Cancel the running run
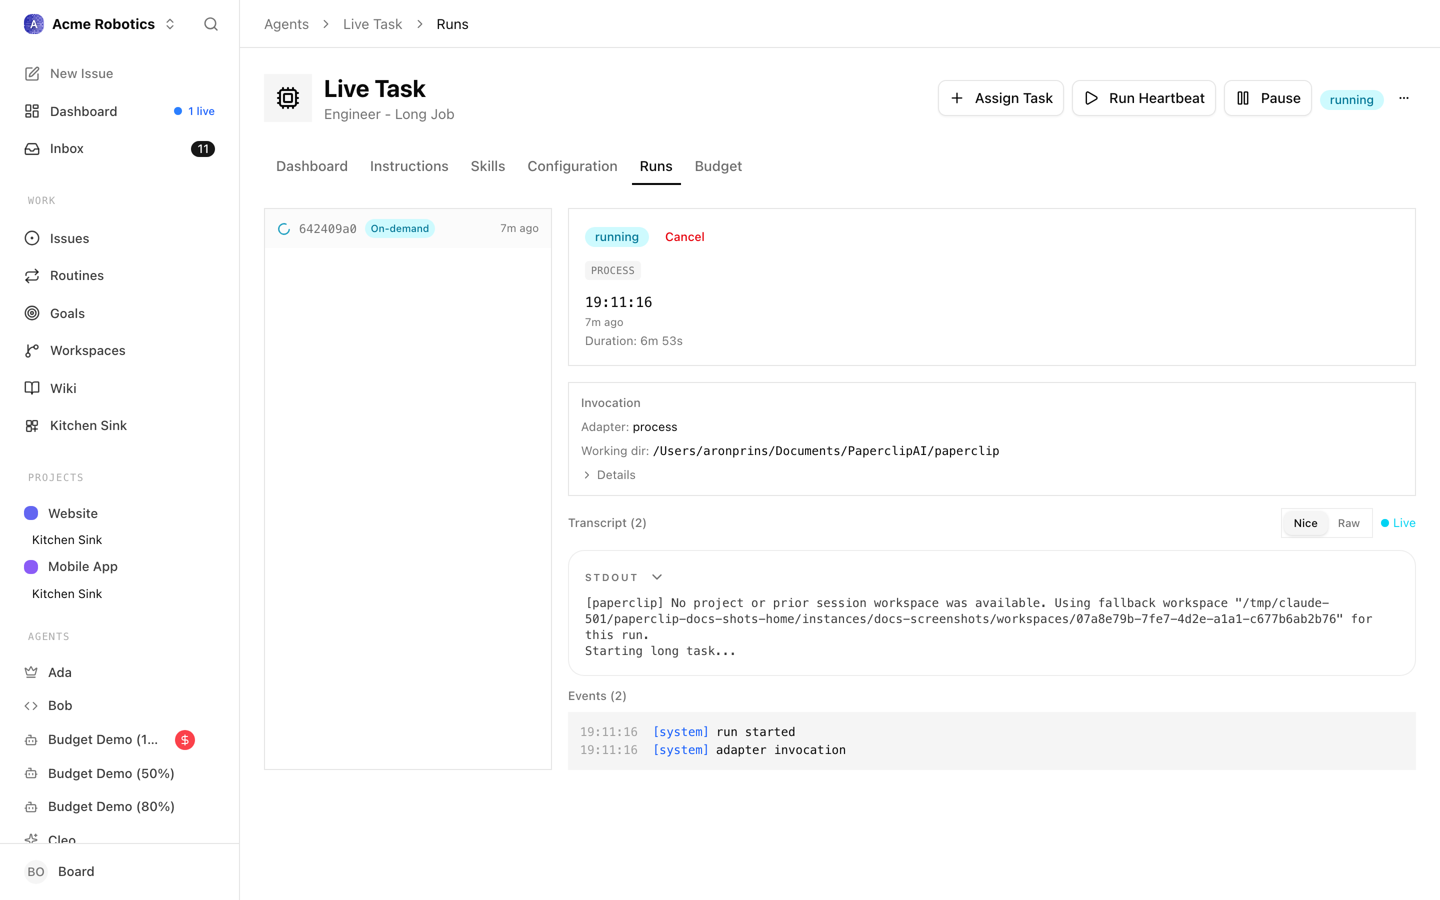The height and width of the screenshot is (900, 1440). click(x=684, y=237)
